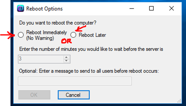The height and width of the screenshot is (106, 186).
Task: Minimize the Reboot Options window
Action: click(x=132, y=8)
